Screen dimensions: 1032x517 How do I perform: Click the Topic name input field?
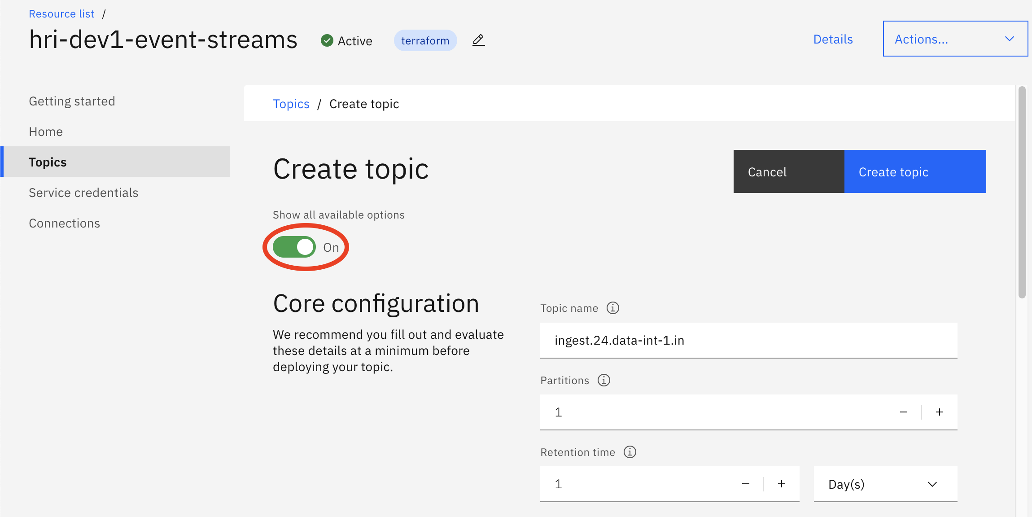click(x=749, y=340)
